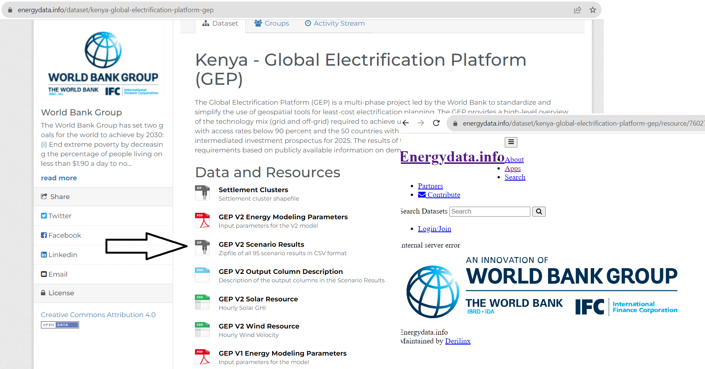Click inside the Search Datasets input field
705x369 pixels.
pos(489,211)
